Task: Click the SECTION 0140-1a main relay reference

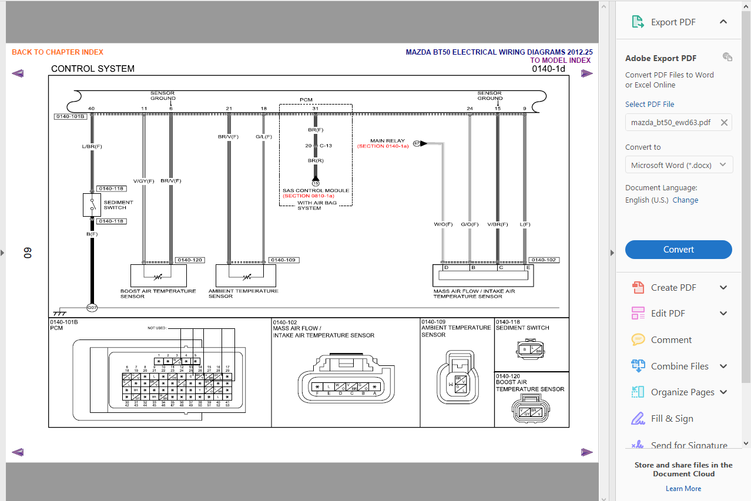Action: coord(383,146)
